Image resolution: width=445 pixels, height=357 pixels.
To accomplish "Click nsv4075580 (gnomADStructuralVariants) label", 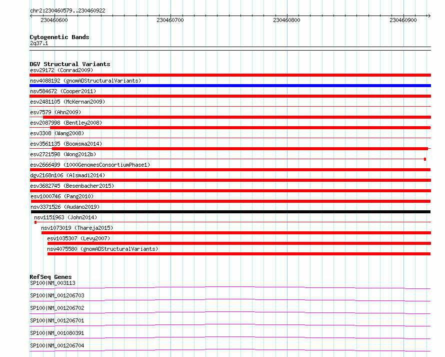I will (x=102, y=249).
